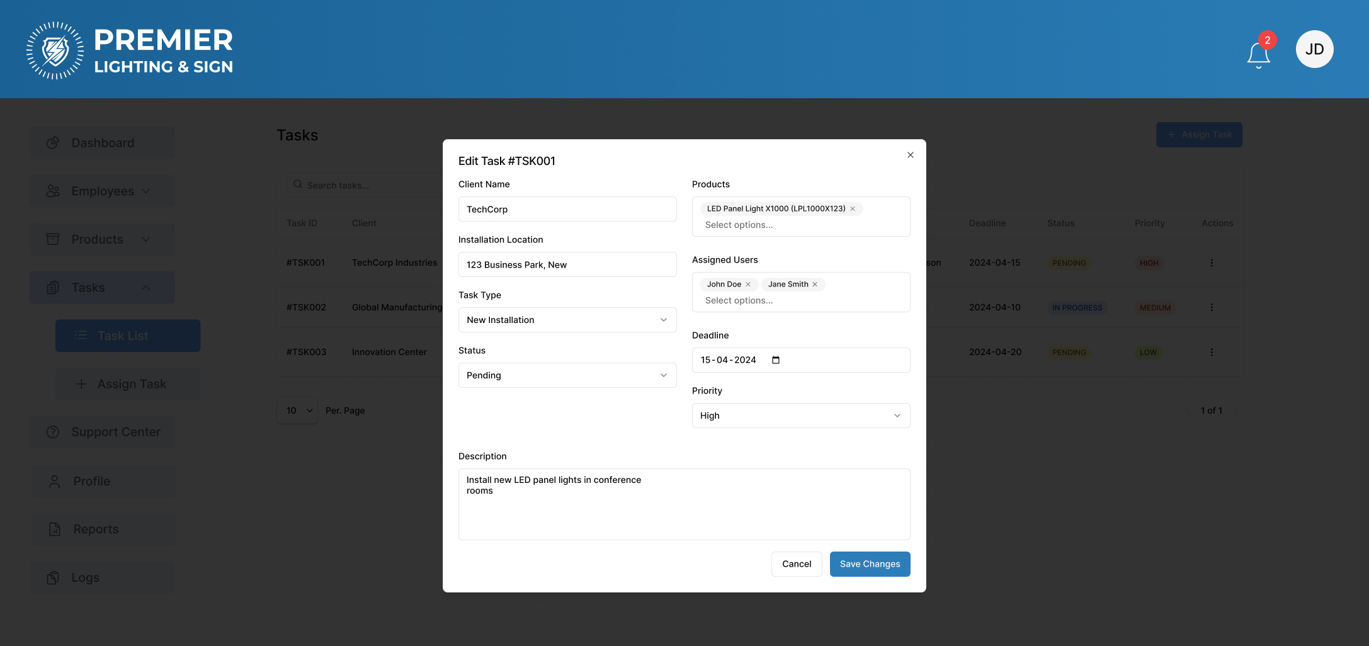Remove Jane Smith from assigned users
Screen dimensions: 1369x646
click(815, 285)
